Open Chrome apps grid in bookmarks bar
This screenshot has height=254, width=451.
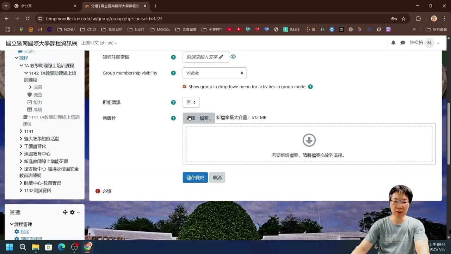coord(7,30)
